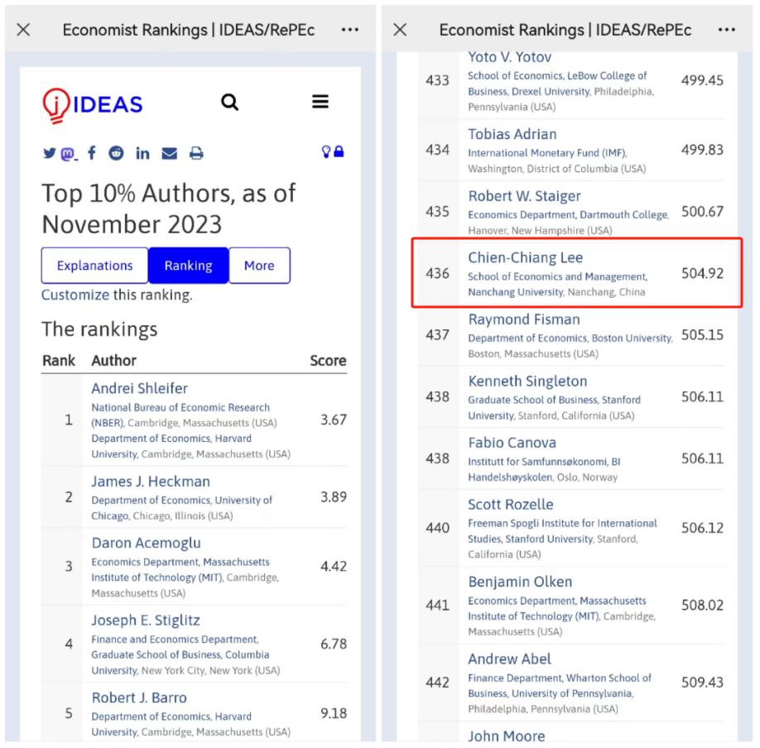Viewport: 760px width, 748px height.
Task: Click score 499.83 for Tobias Adrian
Action: (x=702, y=150)
